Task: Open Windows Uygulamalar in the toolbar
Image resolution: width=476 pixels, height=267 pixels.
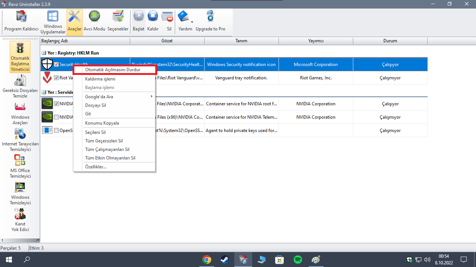Action: (x=53, y=22)
